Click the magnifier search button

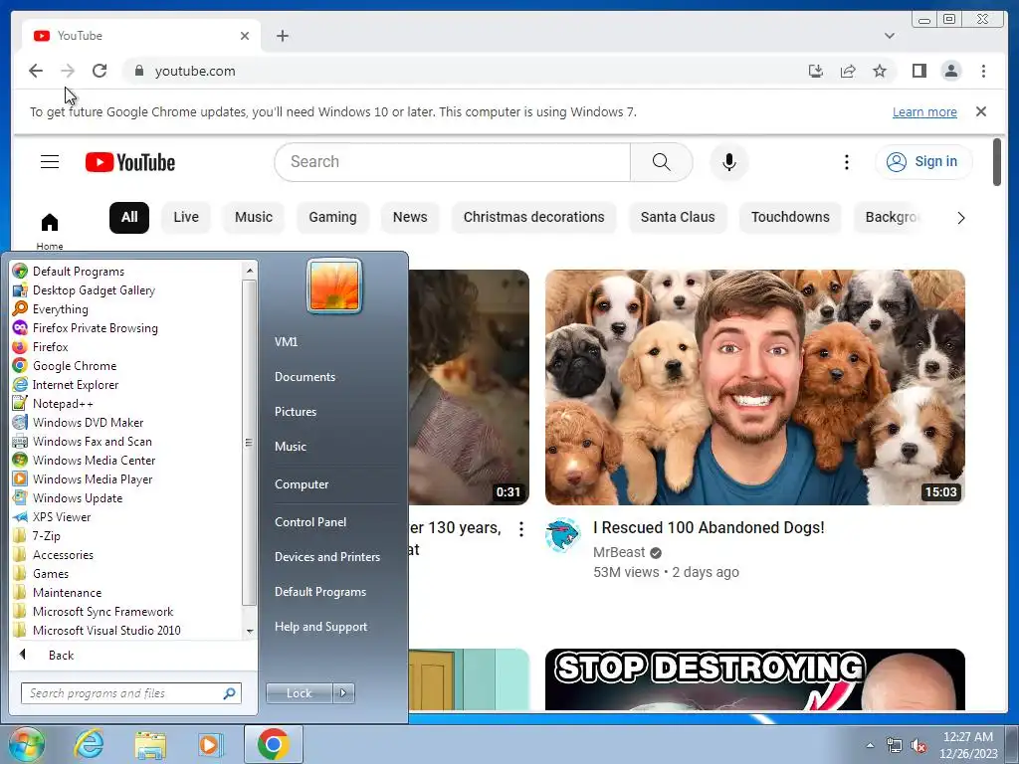point(661,162)
